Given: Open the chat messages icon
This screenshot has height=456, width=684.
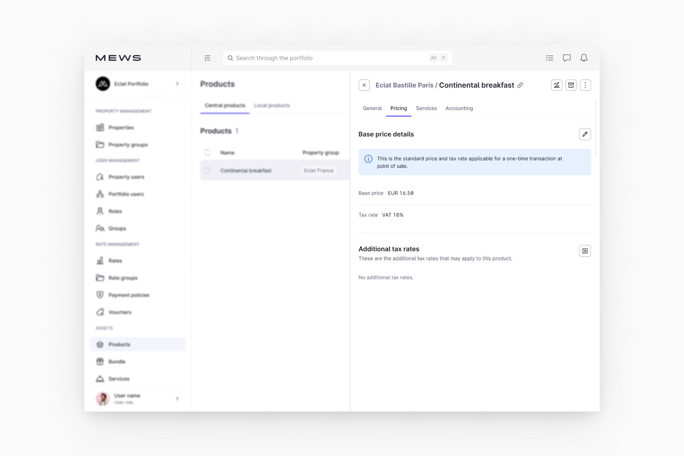Looking at the screenshot, I should pyautogui.click(x=567, y=58).
